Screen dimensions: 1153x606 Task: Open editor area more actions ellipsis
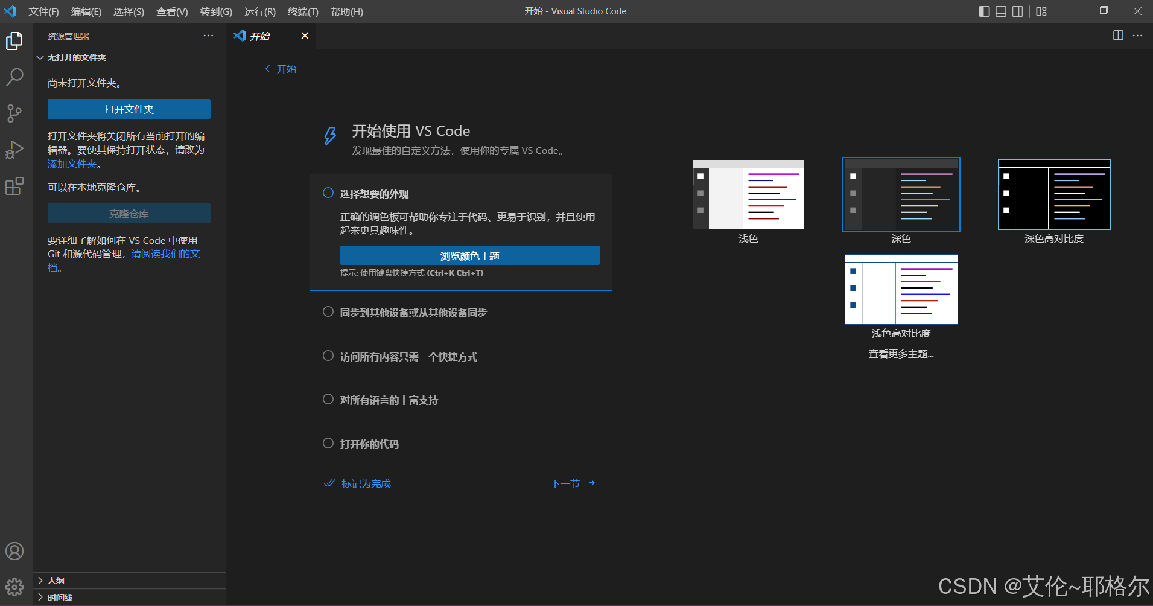(1137, 36)
